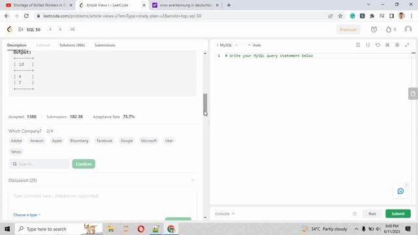The image size is (418, 235).
Task: Show hidden system tray icons
Action: click(356, 229)
